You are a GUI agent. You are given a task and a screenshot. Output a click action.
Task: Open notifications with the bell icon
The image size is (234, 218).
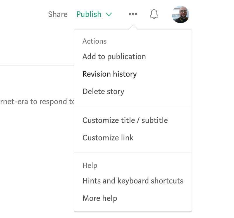pos(154,14)
